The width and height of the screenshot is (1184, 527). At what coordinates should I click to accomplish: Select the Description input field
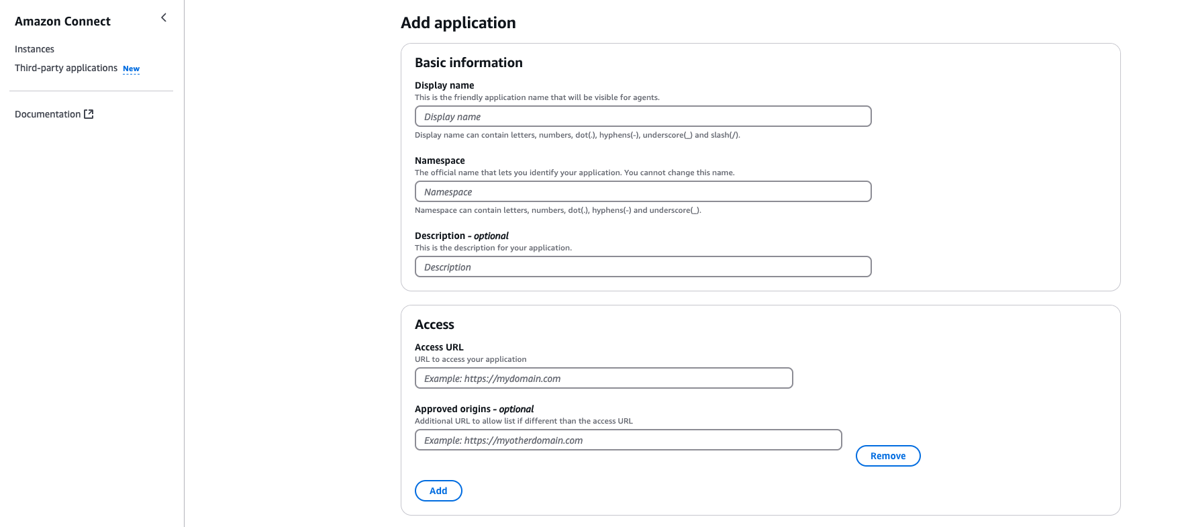(642, 267)
